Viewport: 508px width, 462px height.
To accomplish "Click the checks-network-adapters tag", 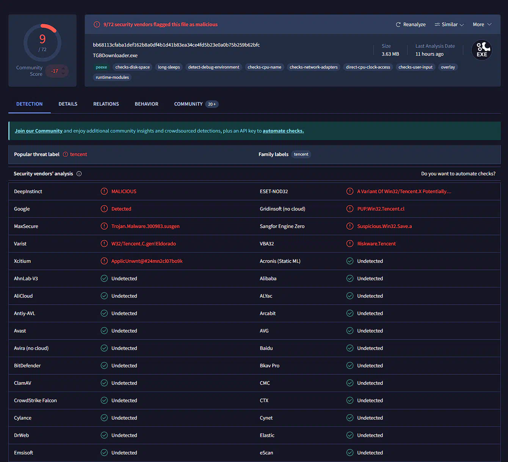I will (x=314, y=67).
